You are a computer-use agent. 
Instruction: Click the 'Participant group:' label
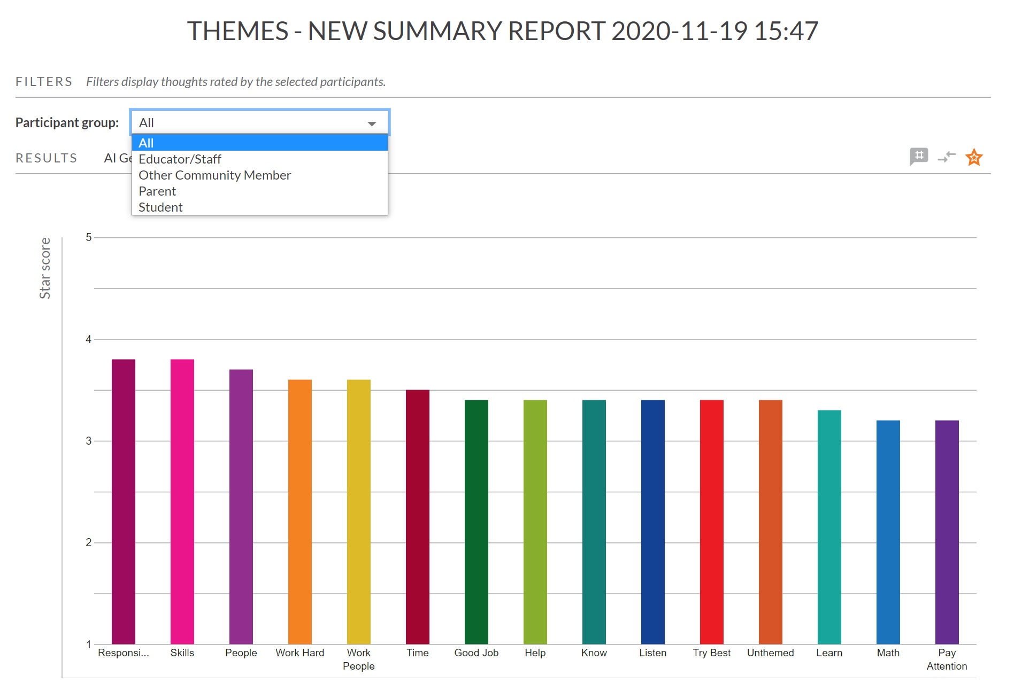(x=67, y=122)
